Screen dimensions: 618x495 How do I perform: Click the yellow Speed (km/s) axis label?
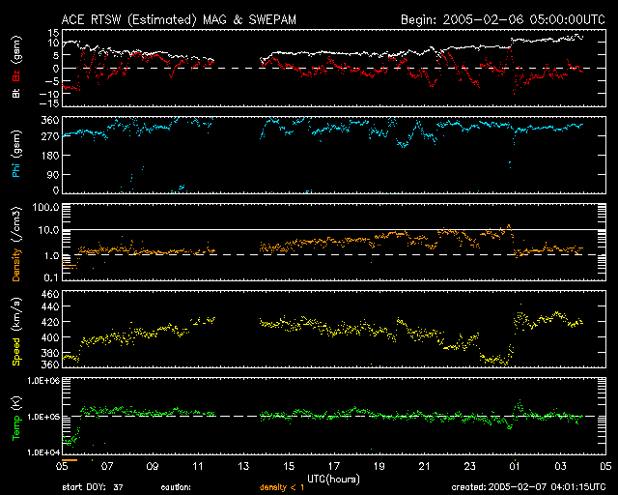(x=15, y=335)
